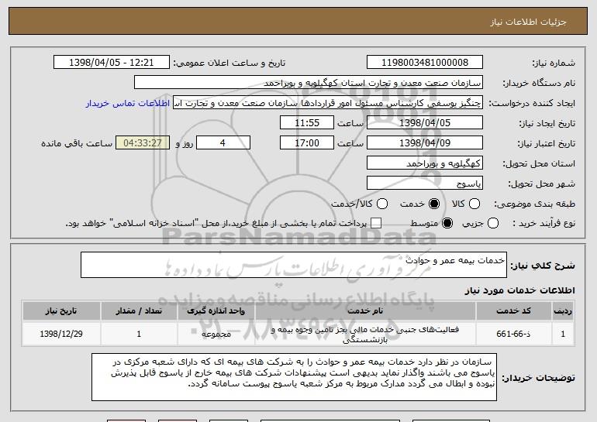This screenshot has height=422, width=597.
Task: Click the service name cell فعالیت‌های جنبی خدمات مالی
Action: tap(365, 335)
